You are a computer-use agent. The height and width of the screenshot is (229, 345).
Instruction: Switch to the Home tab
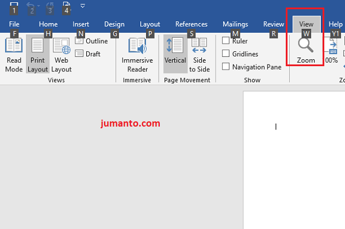(x=48, y=24)
